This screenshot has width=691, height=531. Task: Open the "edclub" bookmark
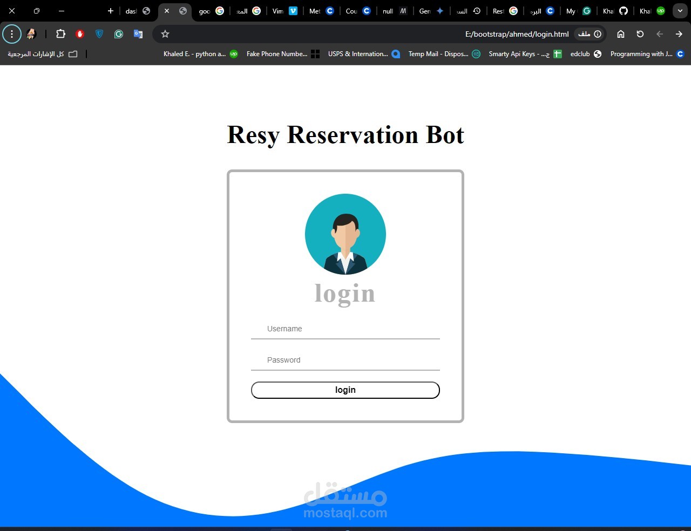coord(586,54)
